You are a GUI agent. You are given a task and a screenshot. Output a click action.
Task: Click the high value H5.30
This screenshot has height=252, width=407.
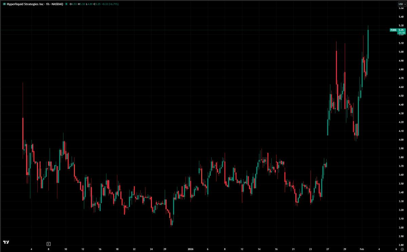81,4
